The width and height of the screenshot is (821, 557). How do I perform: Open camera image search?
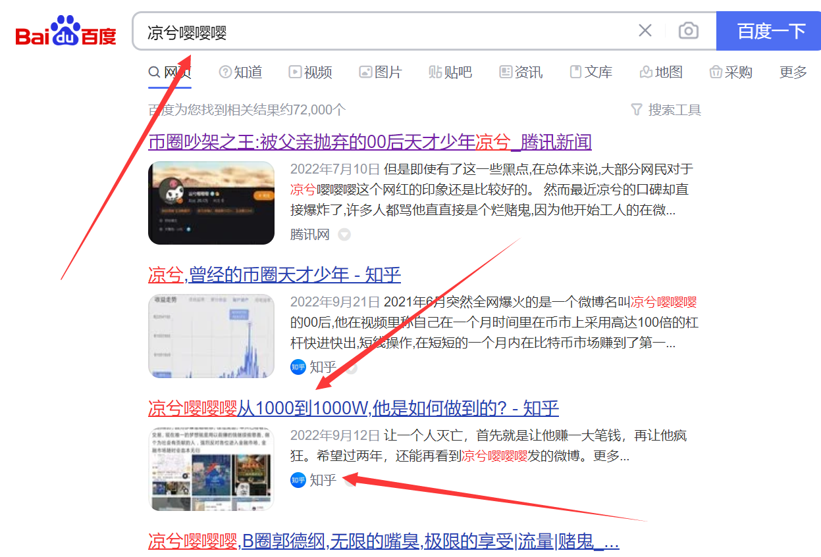[688, 31]
